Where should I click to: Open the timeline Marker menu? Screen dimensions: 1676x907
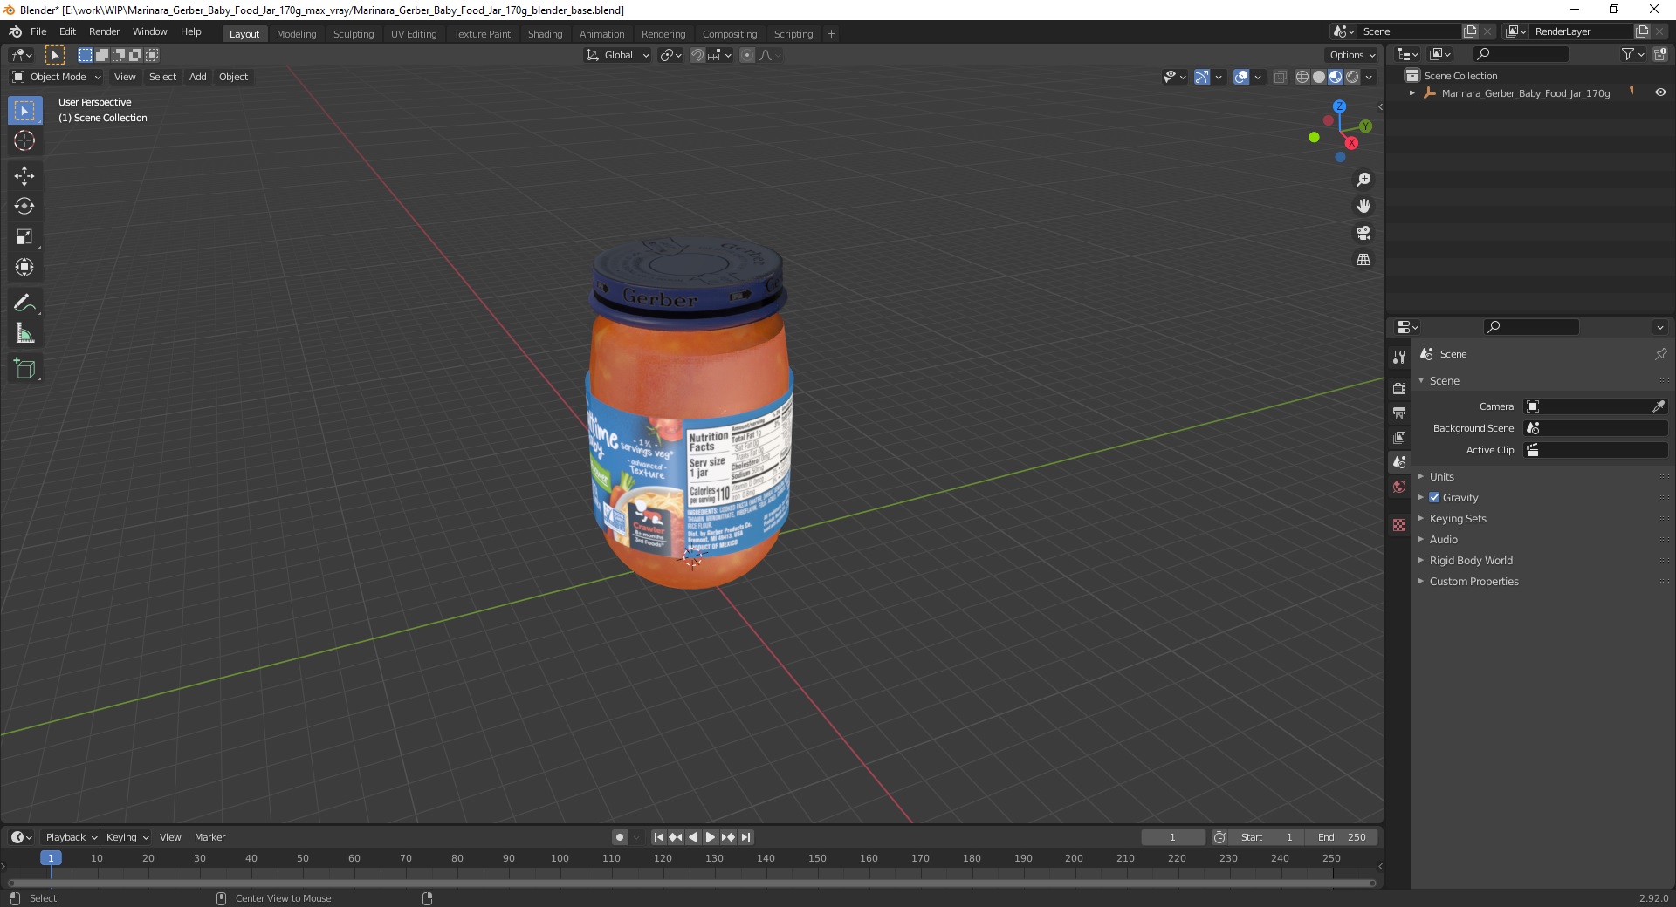tap(209, 837)
